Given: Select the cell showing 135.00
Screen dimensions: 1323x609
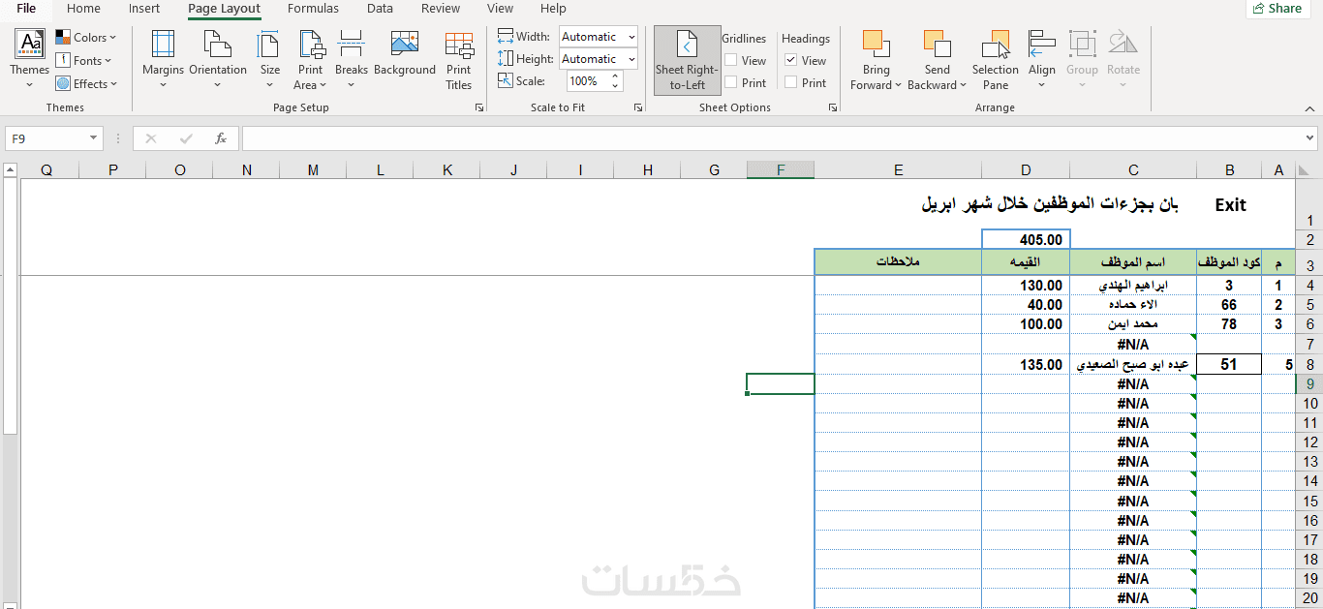Looking at the screenshot, I should click(1026, 365).
